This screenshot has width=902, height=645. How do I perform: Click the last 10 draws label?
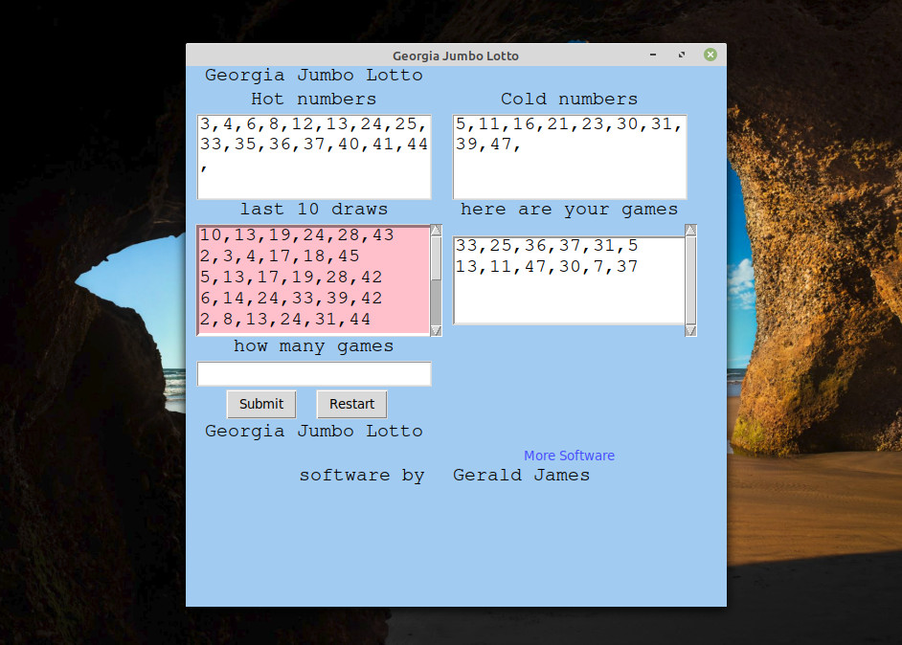[314, 210]
